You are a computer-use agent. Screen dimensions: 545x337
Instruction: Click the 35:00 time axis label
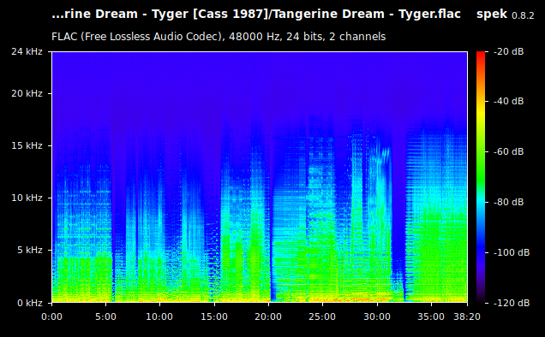[431, 316]
